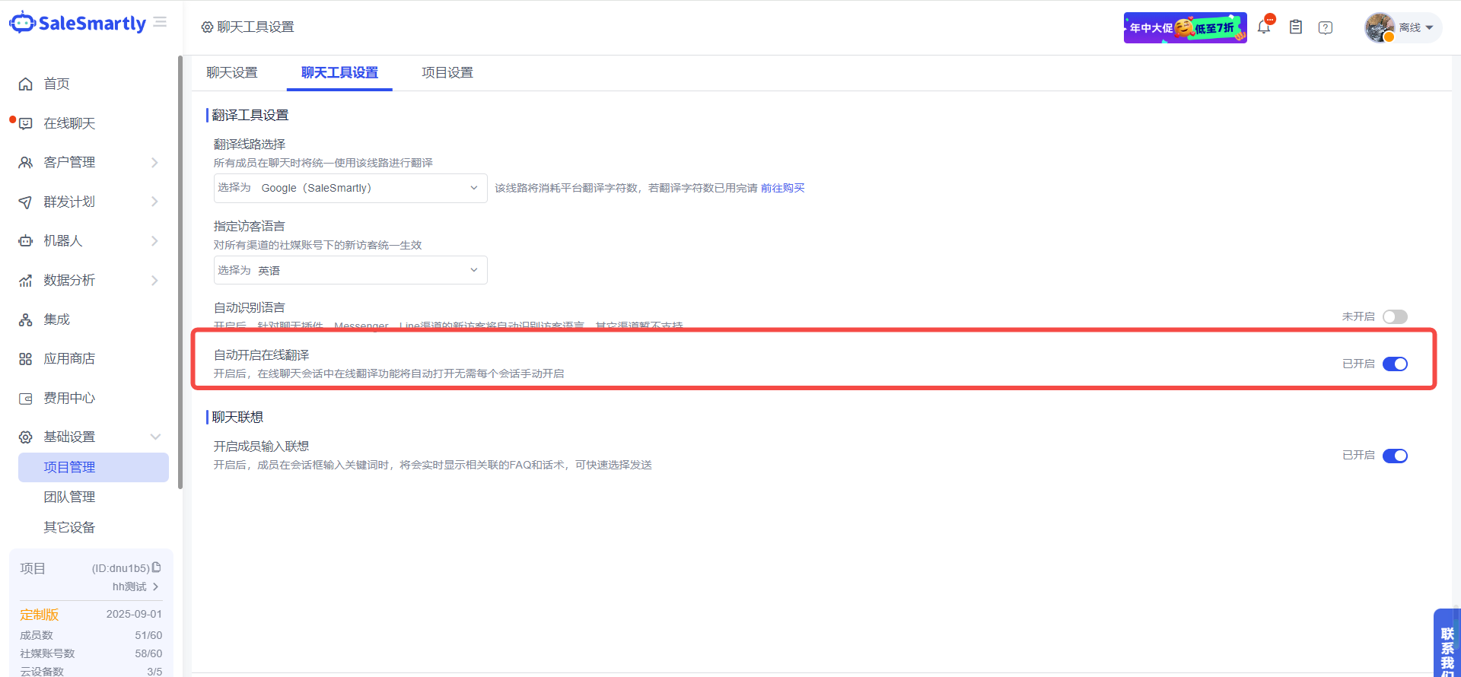
Task: Click the wallet icon beside 费用中心
Action: pyautogui.click(x=26, y=398)
